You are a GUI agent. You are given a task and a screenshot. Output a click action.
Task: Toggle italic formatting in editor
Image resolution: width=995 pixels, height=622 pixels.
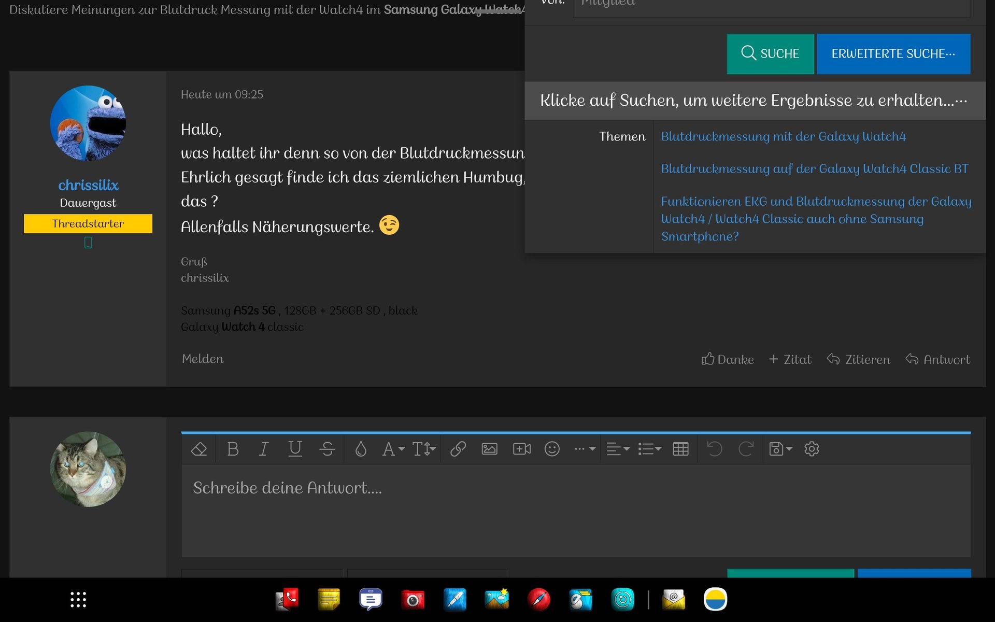click(x=264, y=449)
